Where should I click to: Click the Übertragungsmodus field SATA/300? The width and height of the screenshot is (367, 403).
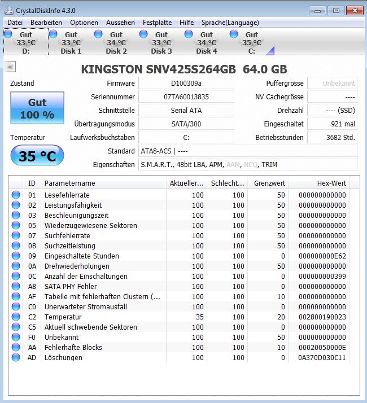[186, 124]
